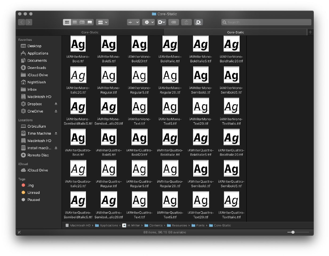Click the Share toolbar button
This screenshot has width=329, height=256.
[x=186, y=22]
